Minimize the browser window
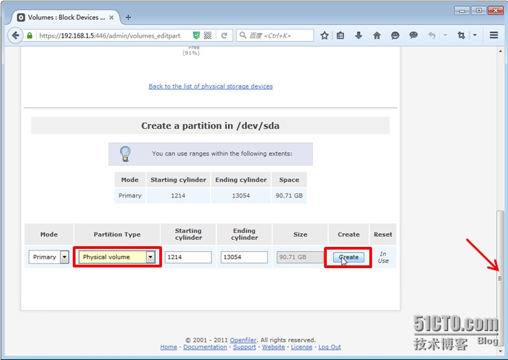The height and width of the screenshot is (360, 508). coord(462,11)
